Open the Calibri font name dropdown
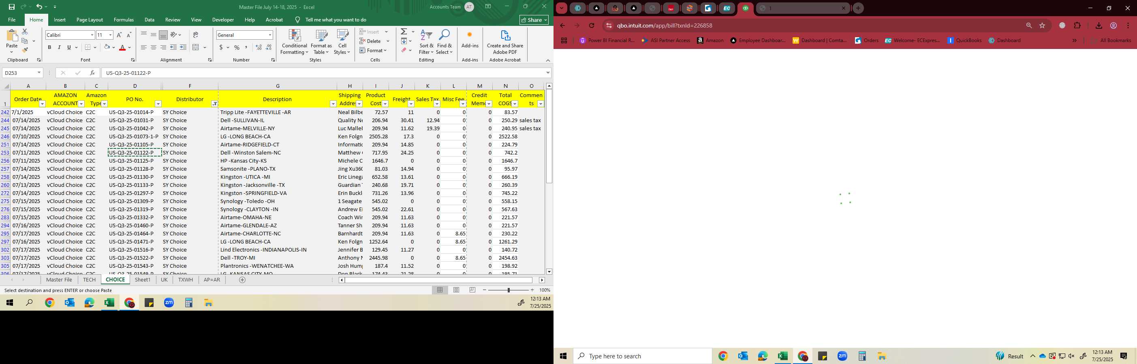 click(92, 35)
